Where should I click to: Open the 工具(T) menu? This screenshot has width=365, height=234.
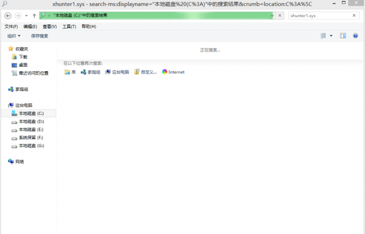click(x=69, y=27)
